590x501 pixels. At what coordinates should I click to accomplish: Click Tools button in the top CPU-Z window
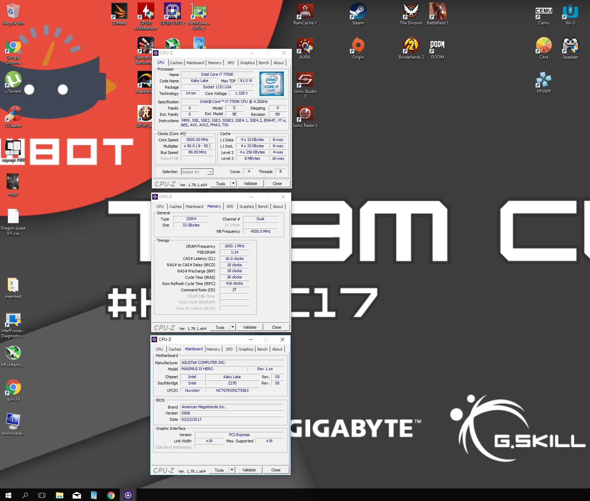[x=221, y=184]
